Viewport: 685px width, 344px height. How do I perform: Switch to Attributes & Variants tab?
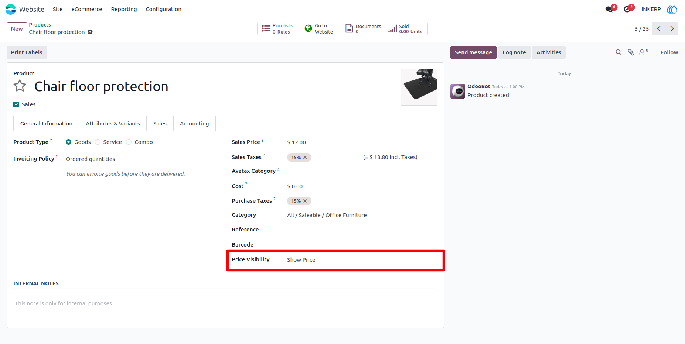click(113, 124)
